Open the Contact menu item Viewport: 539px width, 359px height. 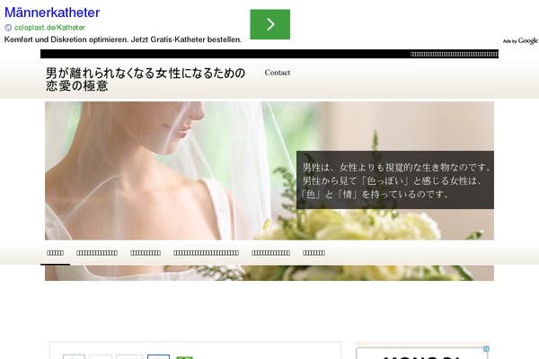[x=277, y=73]
